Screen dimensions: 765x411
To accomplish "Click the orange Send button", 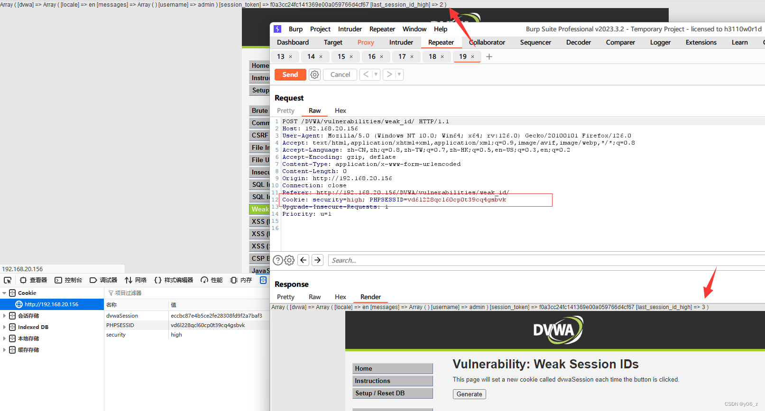I will (x=290, y=74).
